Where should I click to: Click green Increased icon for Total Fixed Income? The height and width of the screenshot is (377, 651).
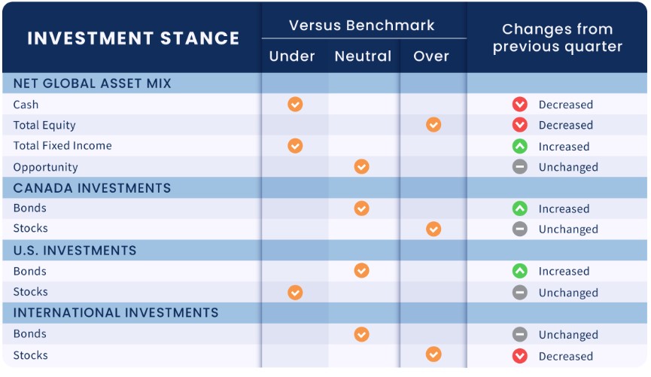[x=520, y=147]
